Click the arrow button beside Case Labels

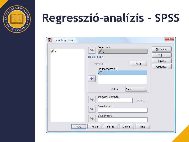pos(92,109)
